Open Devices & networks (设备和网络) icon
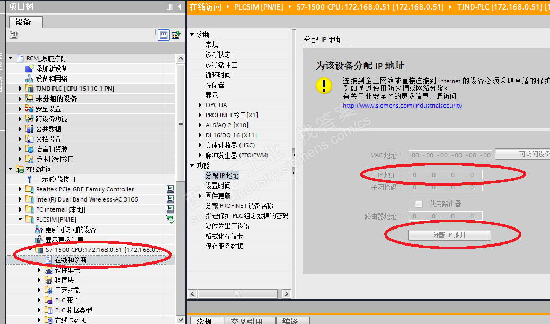 point(30,78)
